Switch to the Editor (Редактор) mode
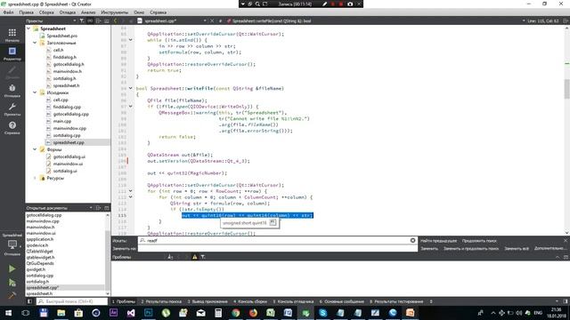570x320 pixels. coord(12,53)
